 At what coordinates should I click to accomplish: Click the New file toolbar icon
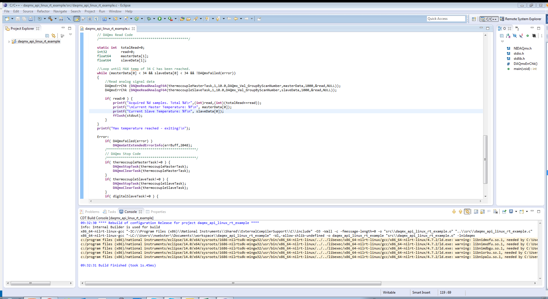pyautogui.click(x=7, y=19)
